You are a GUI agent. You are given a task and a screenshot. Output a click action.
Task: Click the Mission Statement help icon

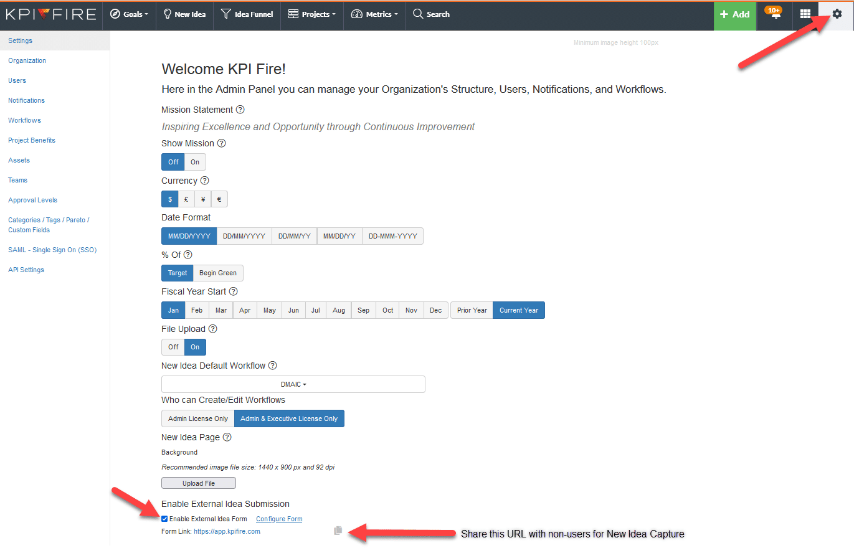[240, 110]
